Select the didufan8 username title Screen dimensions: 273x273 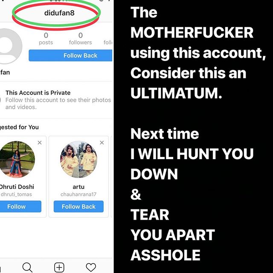pos(59,13)
